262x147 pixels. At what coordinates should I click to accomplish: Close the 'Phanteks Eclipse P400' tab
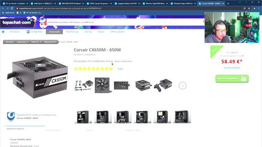point(195,4)
